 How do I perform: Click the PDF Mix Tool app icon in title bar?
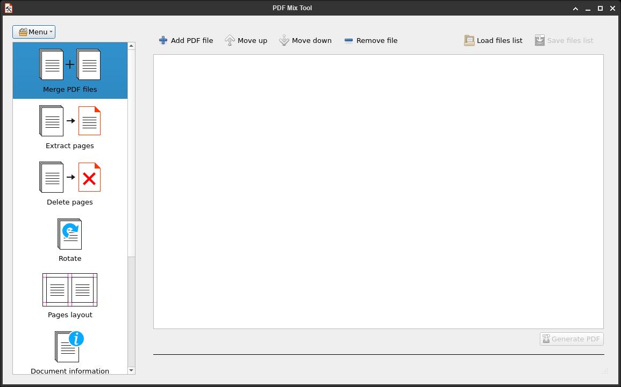coord(8,8)
